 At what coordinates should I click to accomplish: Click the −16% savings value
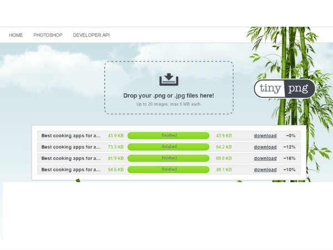tap(290, 158)
